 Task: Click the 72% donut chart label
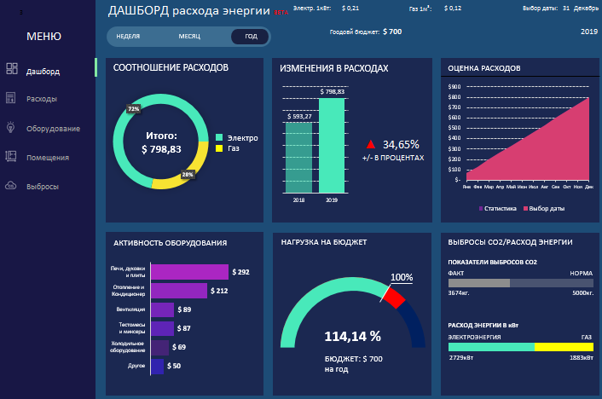point(133,109)
